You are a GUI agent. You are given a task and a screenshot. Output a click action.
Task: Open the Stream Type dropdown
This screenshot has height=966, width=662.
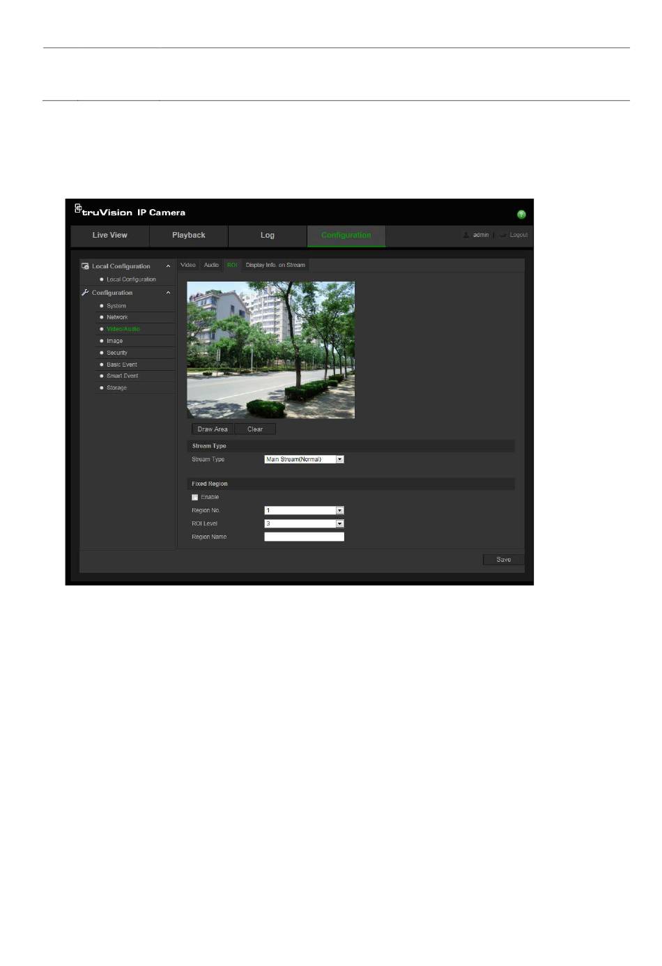(305, 459)
